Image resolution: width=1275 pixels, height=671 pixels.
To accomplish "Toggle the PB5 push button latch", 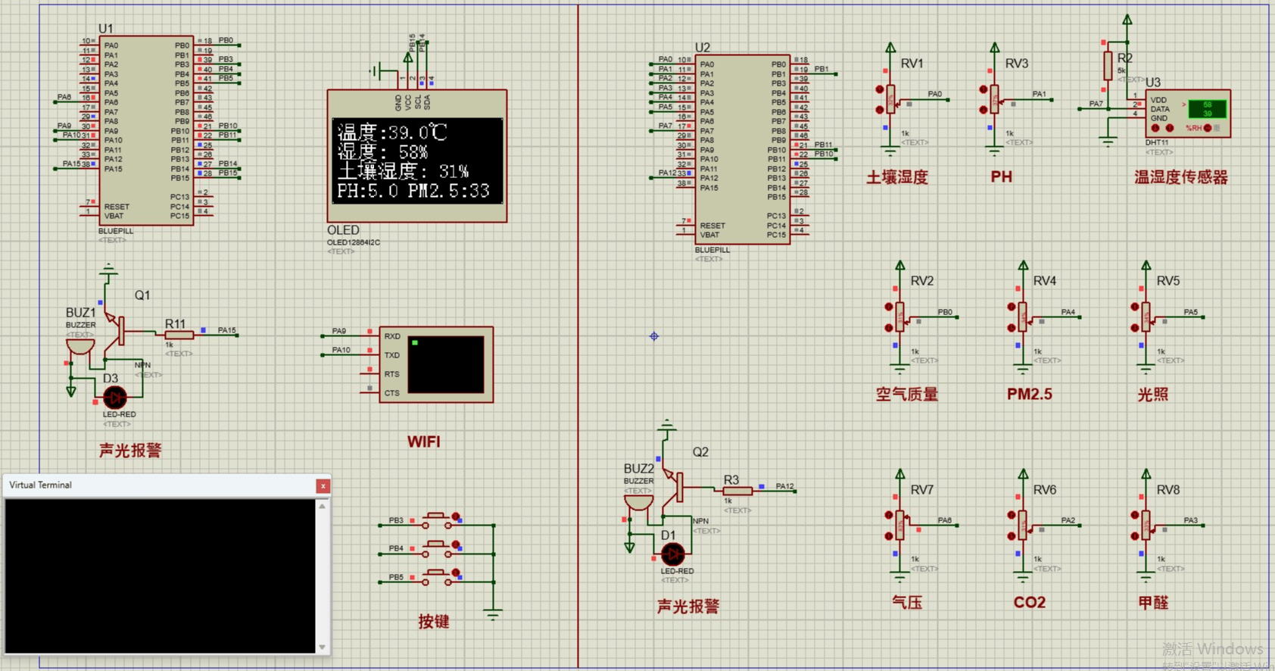I will [x=456, y=573].
